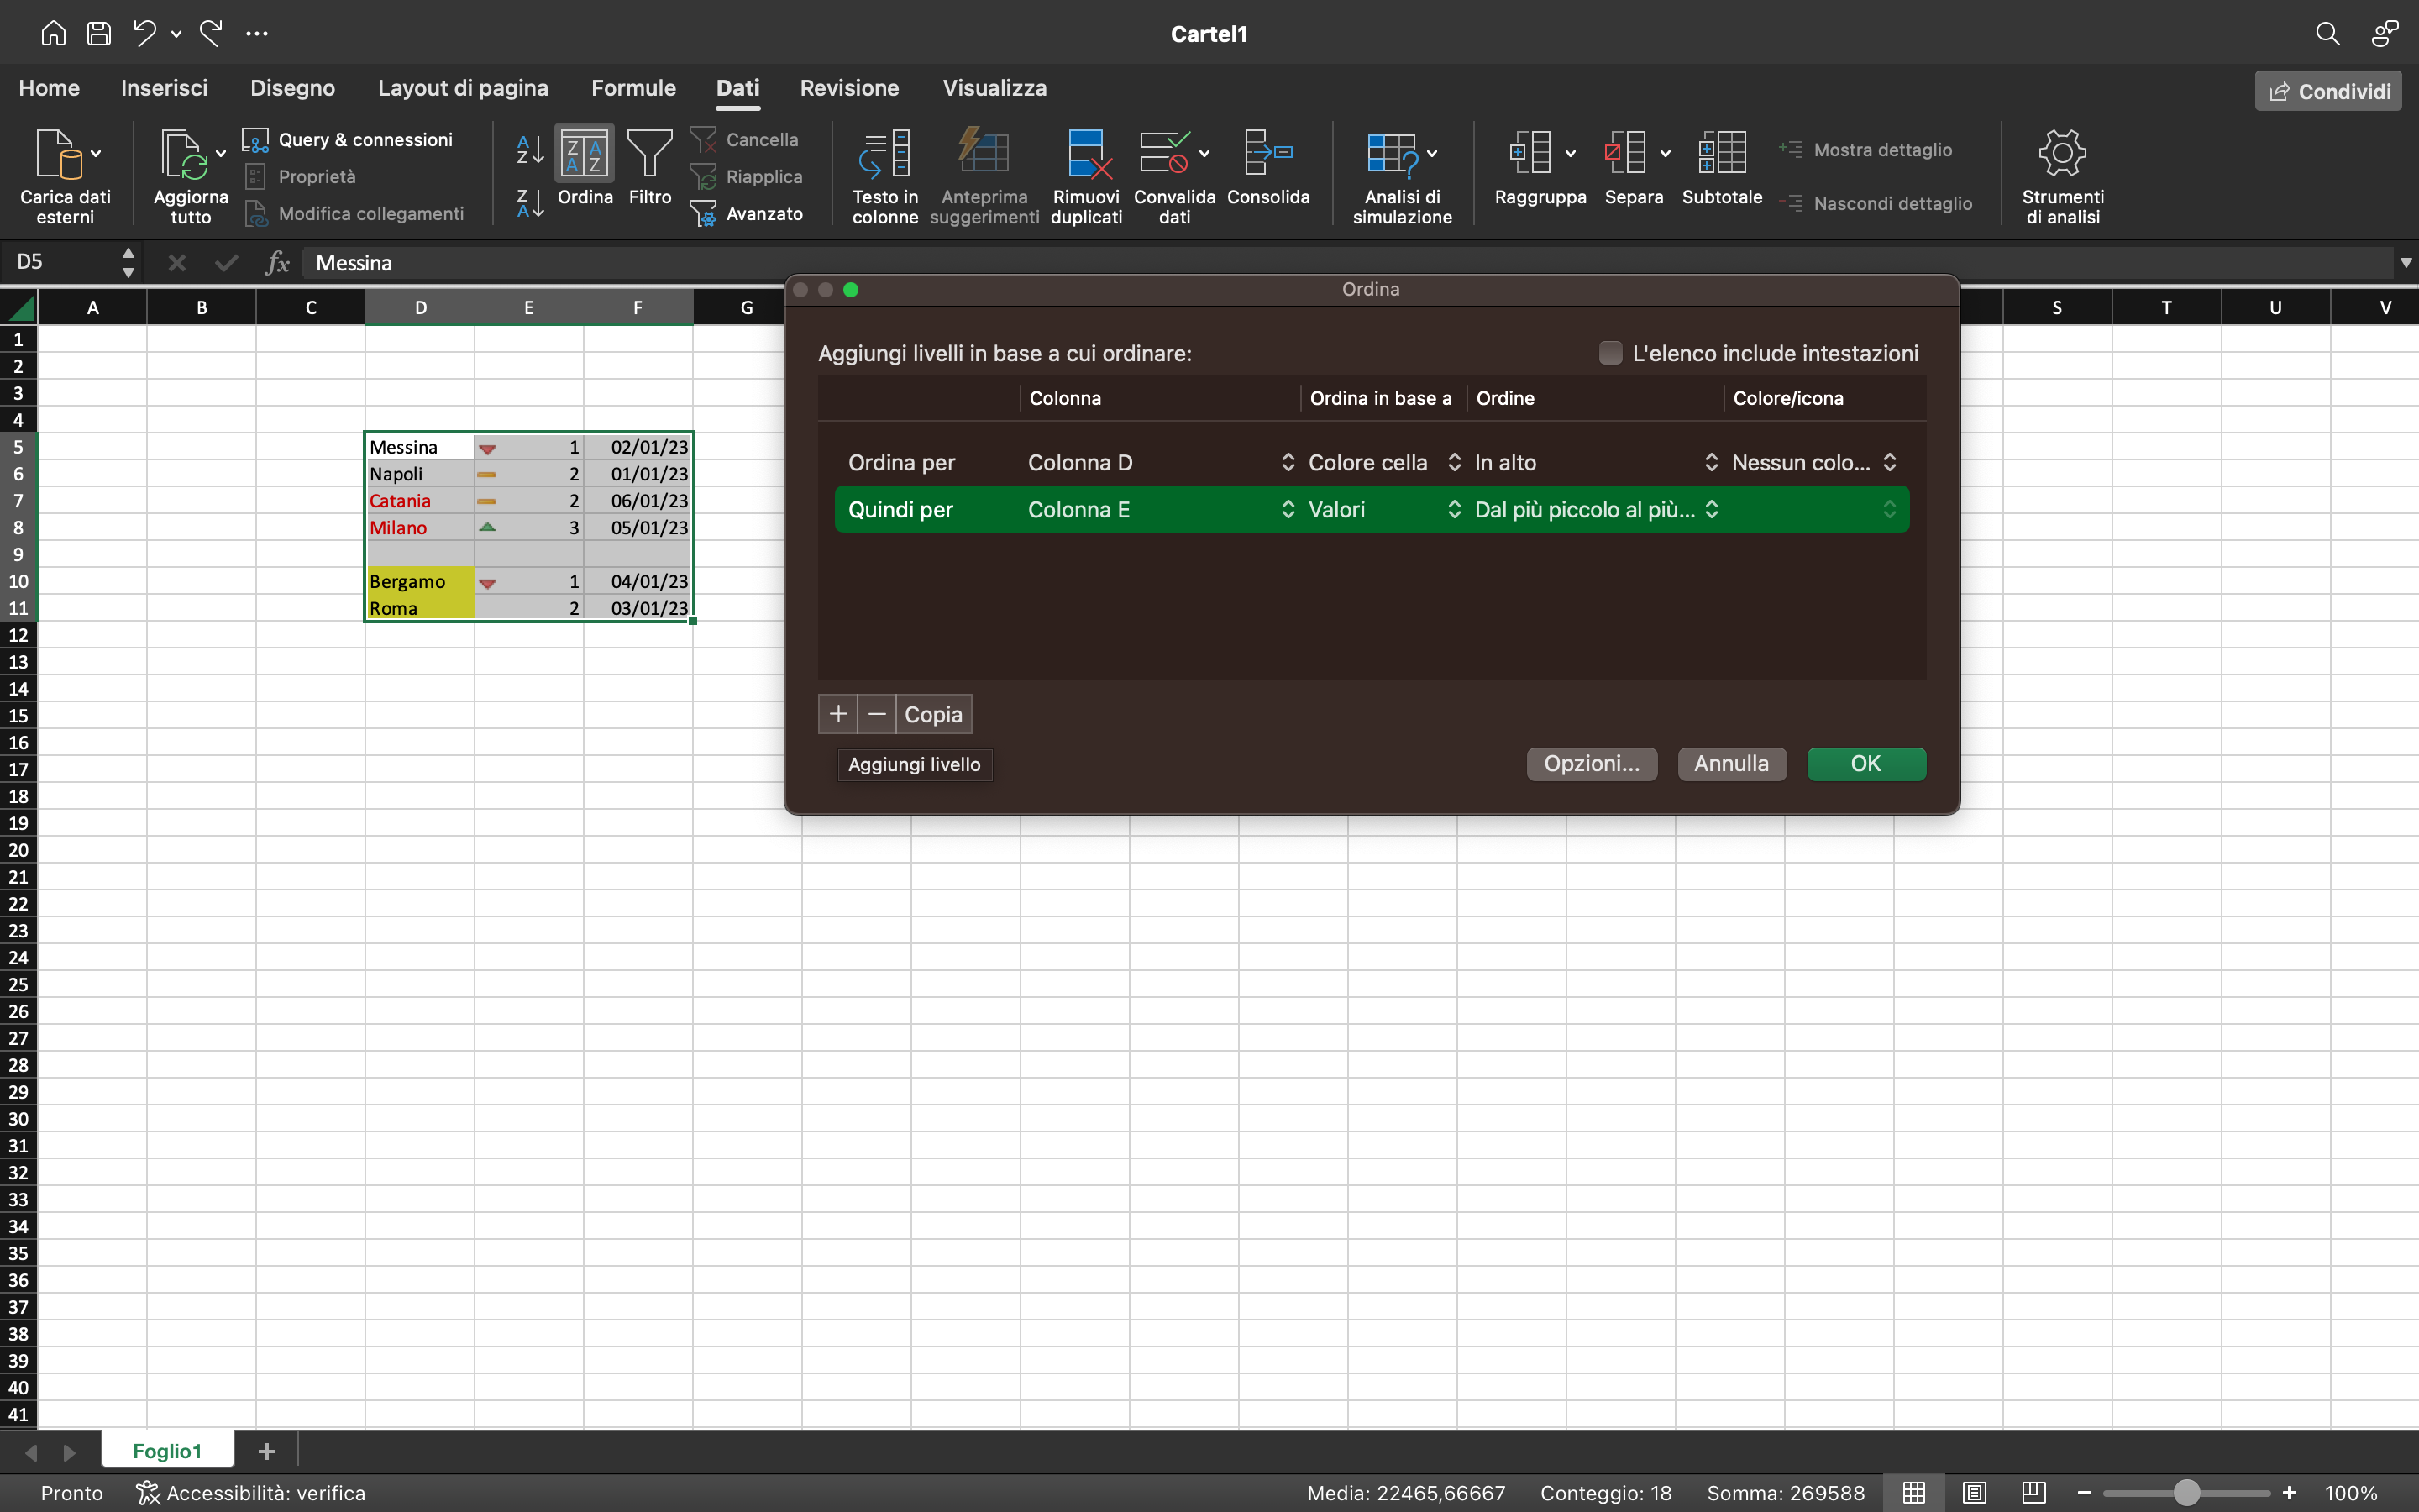
Task: Select Rimuovi duplicati
Action: click(x=1085, y=175)
